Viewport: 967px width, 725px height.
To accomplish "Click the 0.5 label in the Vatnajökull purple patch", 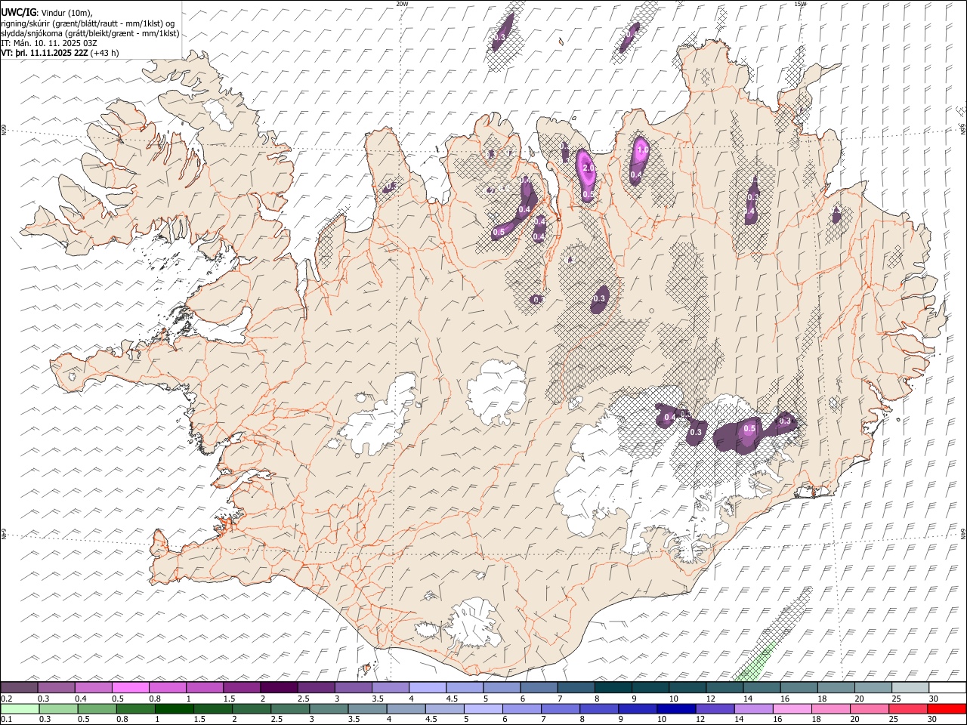I will tap(749, 428).
